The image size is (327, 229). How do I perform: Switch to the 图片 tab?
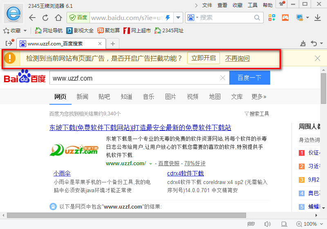tap(170, 97)
